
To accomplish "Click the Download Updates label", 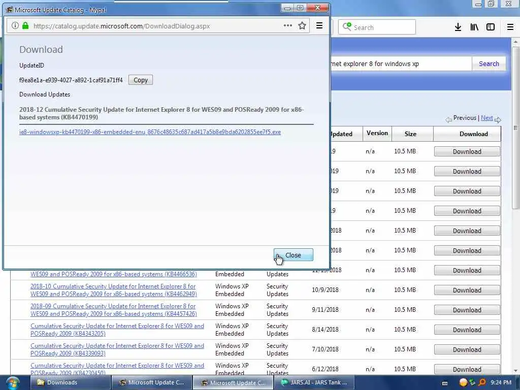I will coord(45,94).
